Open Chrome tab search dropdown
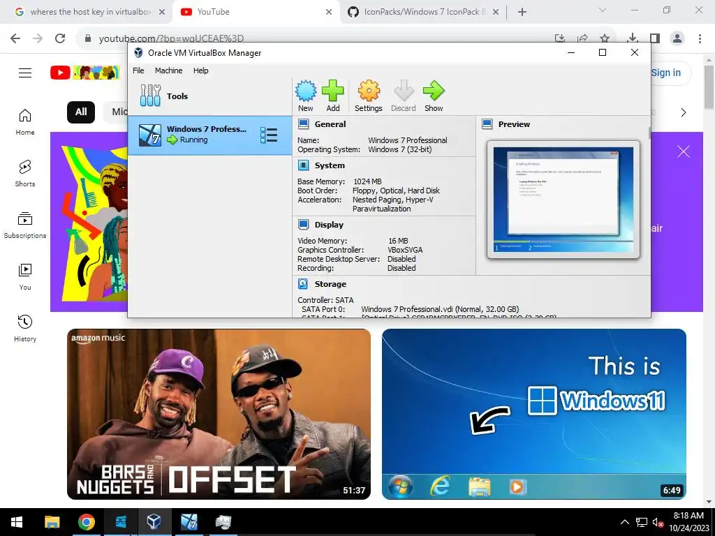The height and width of the screenshot is (536, 715). click(x=603, y=10)
